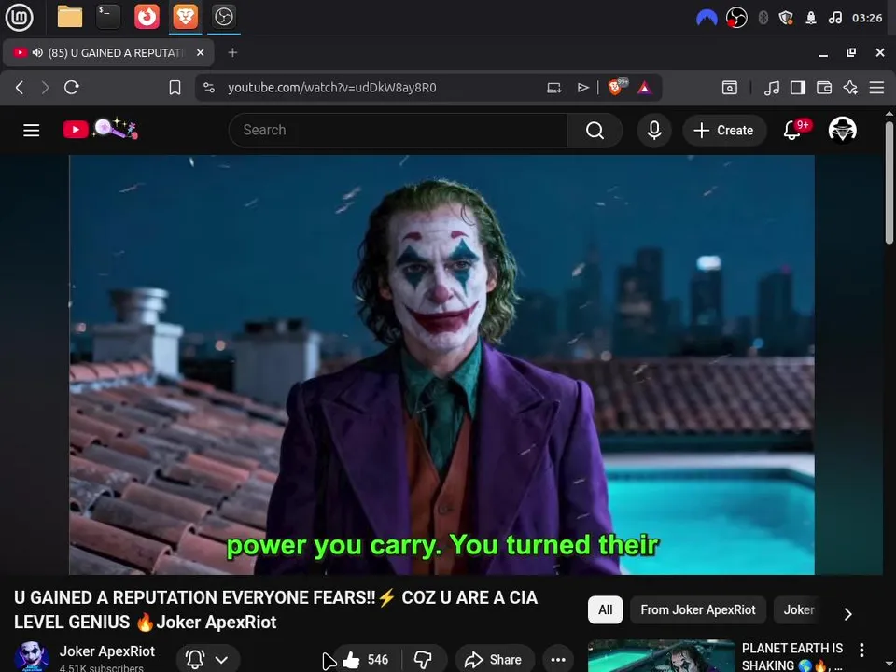Click the magnifier search button
This screenshot has width=896, height=672.
pos(595,131)
